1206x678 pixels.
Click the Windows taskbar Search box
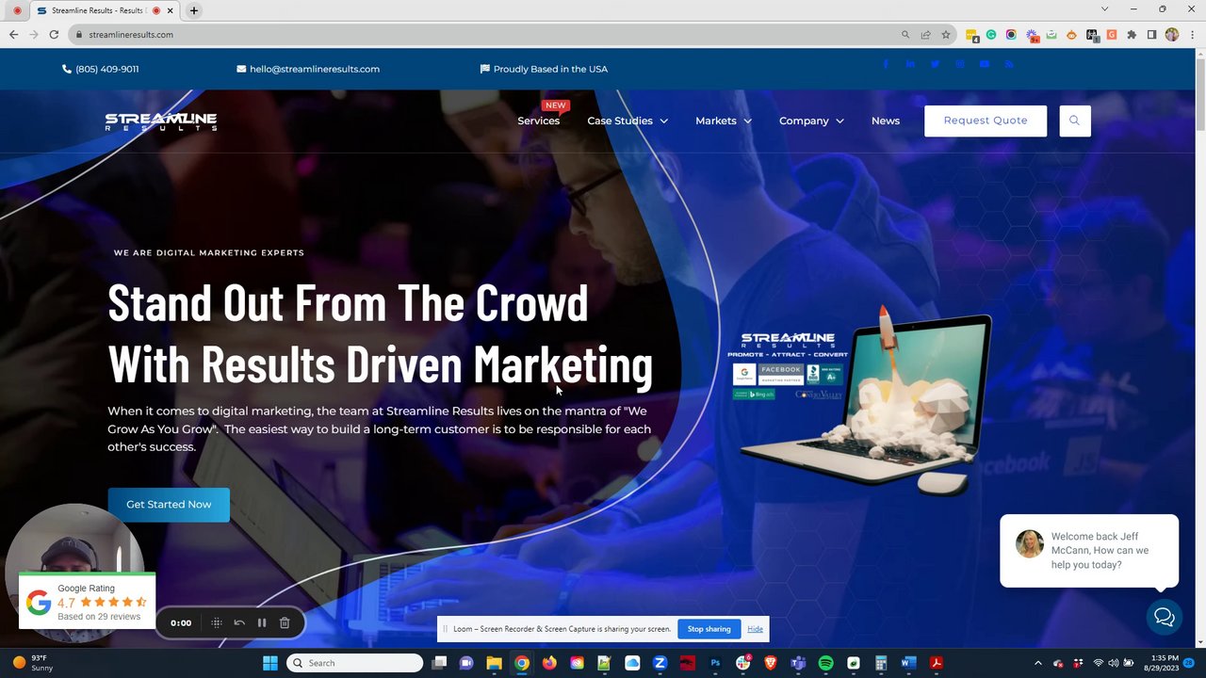click(355, 663)
